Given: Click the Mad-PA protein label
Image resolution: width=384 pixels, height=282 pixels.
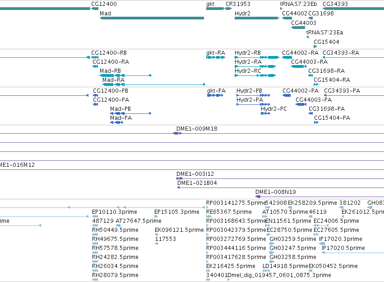Looking at the screenshot, I should point(121,118).
